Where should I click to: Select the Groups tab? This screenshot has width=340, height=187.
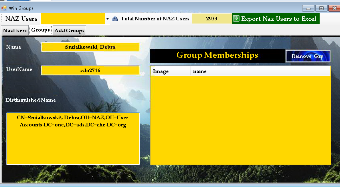tap(41, 30)
